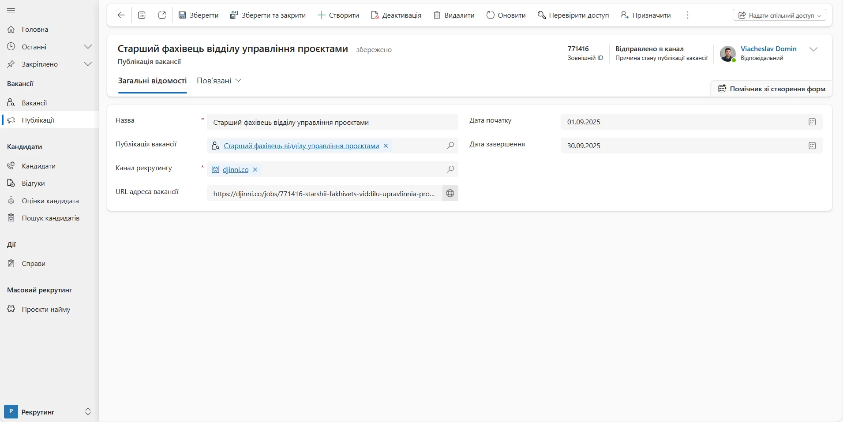Click the hamburger menu icon
Viewport: 843px width, 422px height.
click(11, 11)
